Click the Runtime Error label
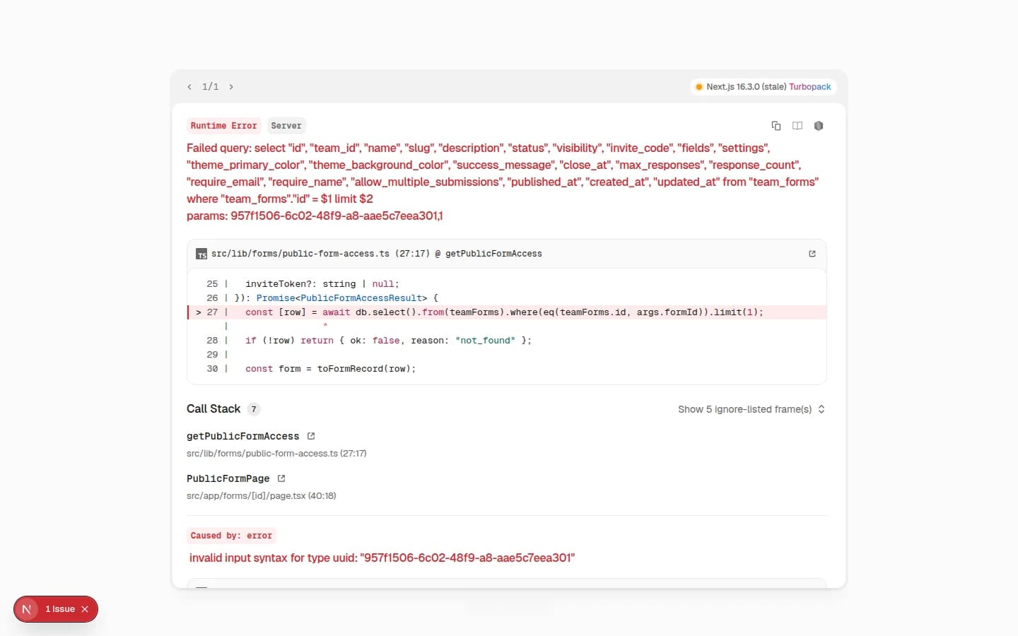This screenshot has width=1018, height=636. 223,126
